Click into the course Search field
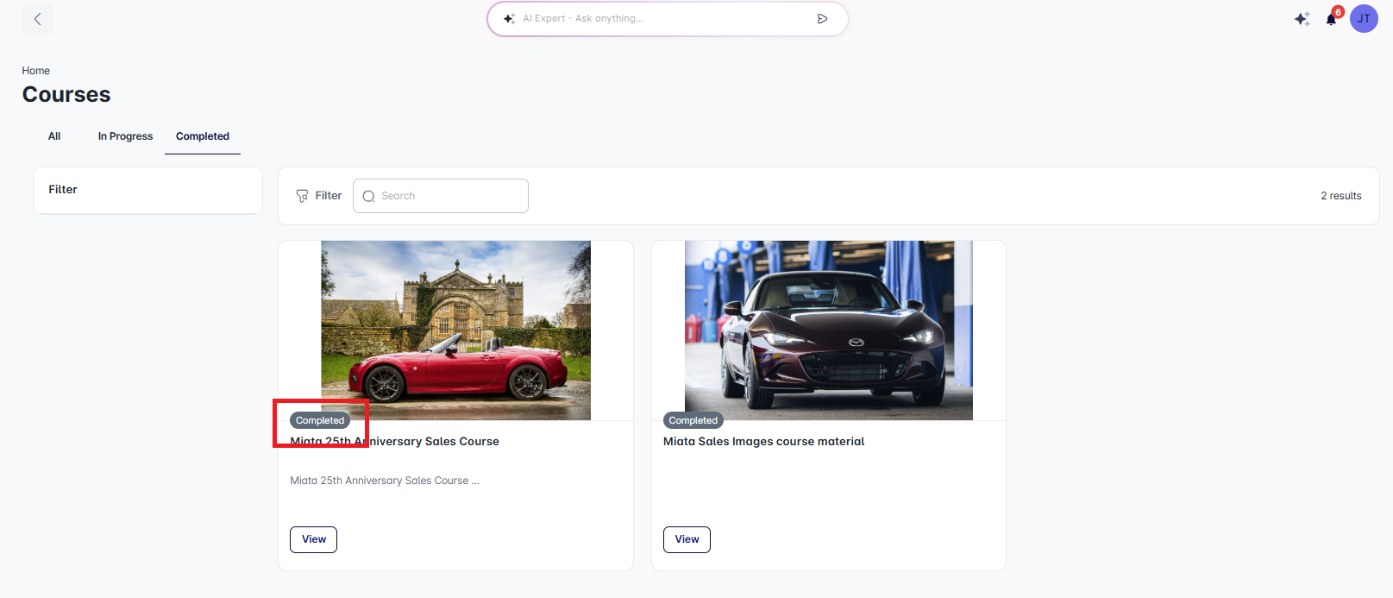Image resolution: width=1393 pixels, height=598 pixels. click(x=450, y=196)
